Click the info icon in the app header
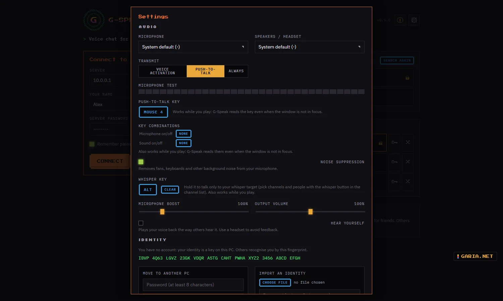503x301 pixels. [x=400, y=20]
